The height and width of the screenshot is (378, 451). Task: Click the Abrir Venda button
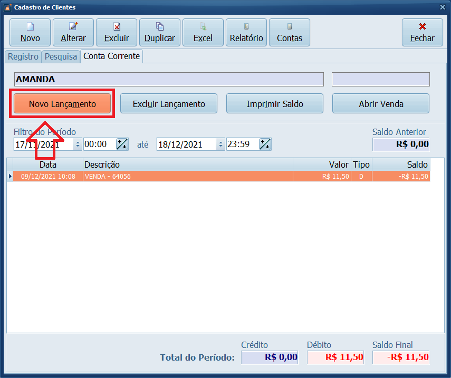click(380, 104)
